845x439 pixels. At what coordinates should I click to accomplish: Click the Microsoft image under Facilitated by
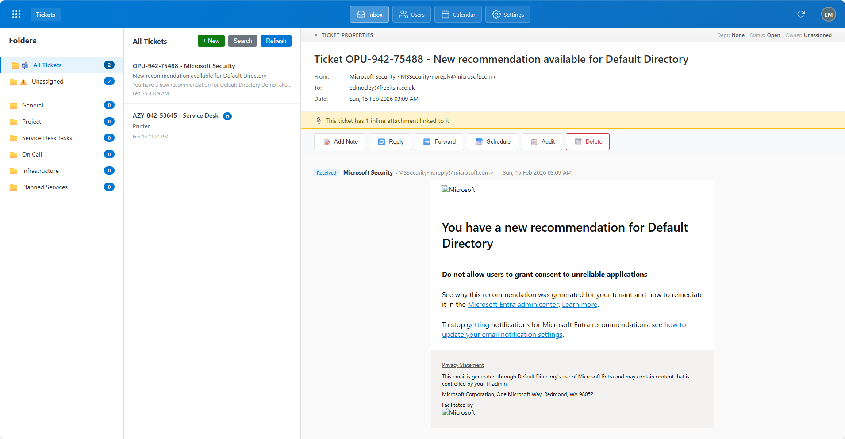click(x=458, y=412)
